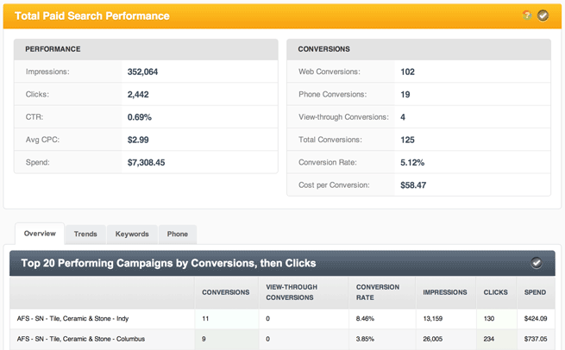Click the View-through Conversions: label

(x=344, y=117)
